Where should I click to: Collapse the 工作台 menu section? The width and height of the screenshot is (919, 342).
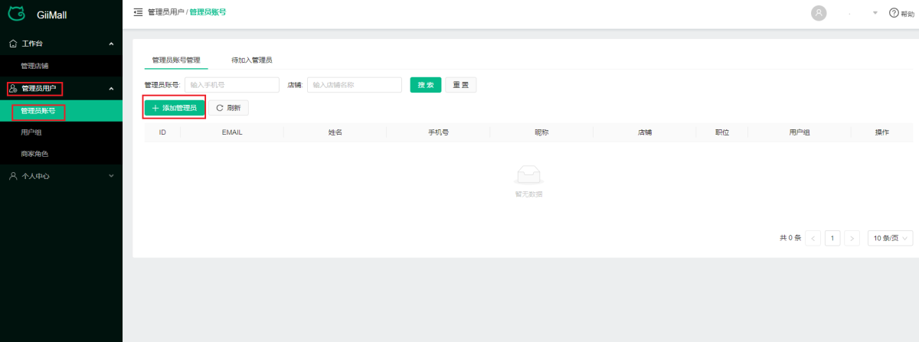(x=111, y=44)
